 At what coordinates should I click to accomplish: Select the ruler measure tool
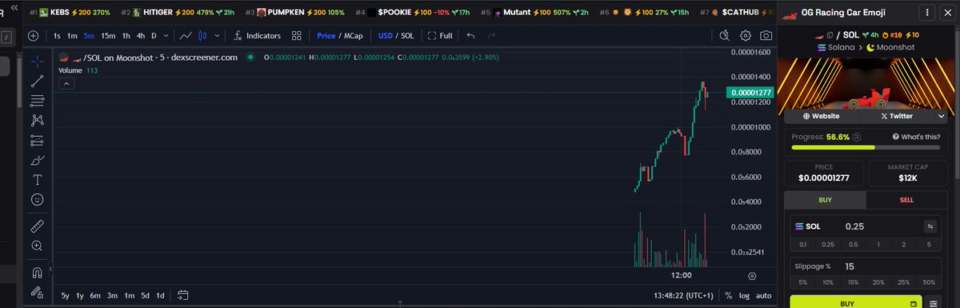pos(37,226)
